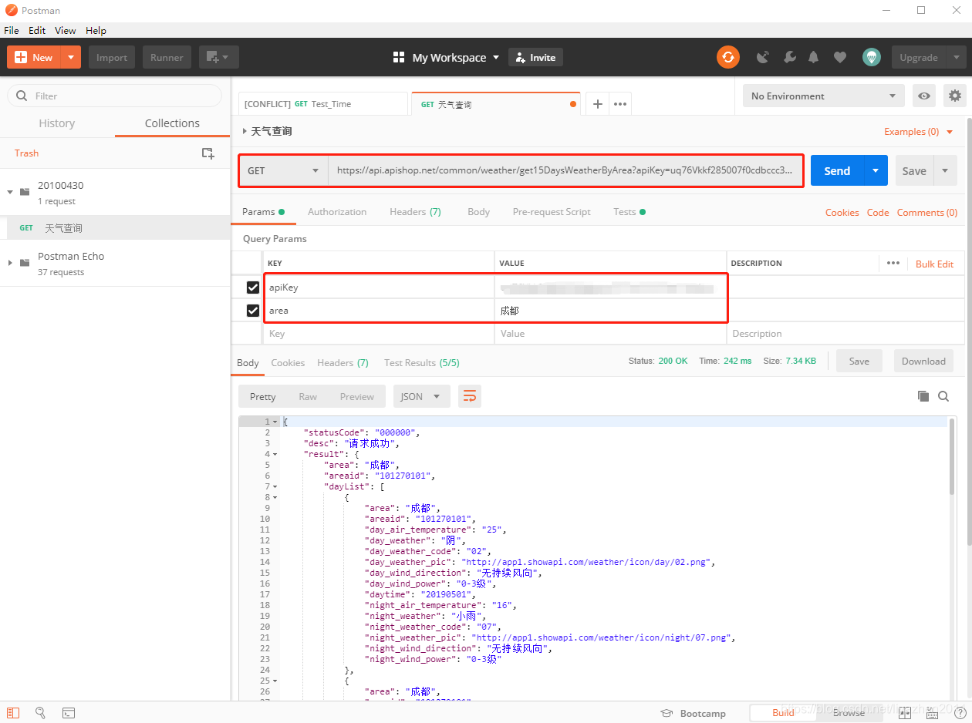
Task: Click the two-pane layout icon
Action: [x=904, y=713]
